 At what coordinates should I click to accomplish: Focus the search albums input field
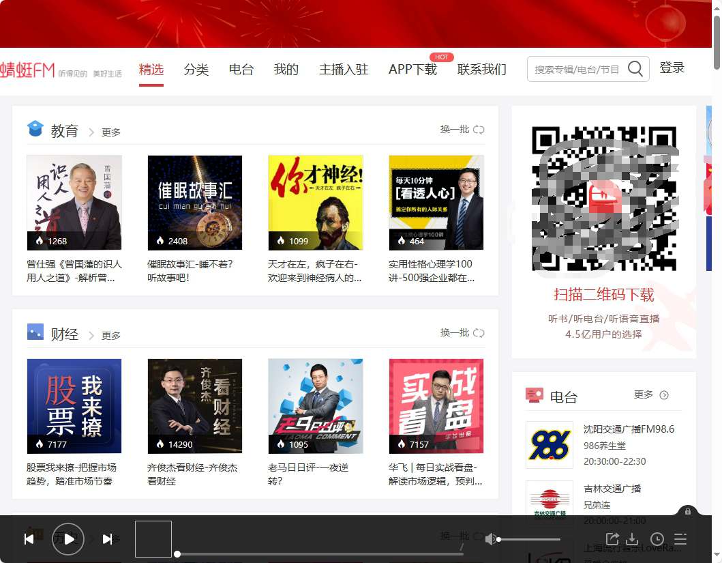pos(577,69)
